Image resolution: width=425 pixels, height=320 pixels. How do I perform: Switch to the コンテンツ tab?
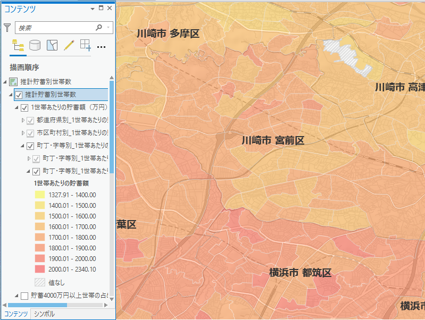coord(16,314)
